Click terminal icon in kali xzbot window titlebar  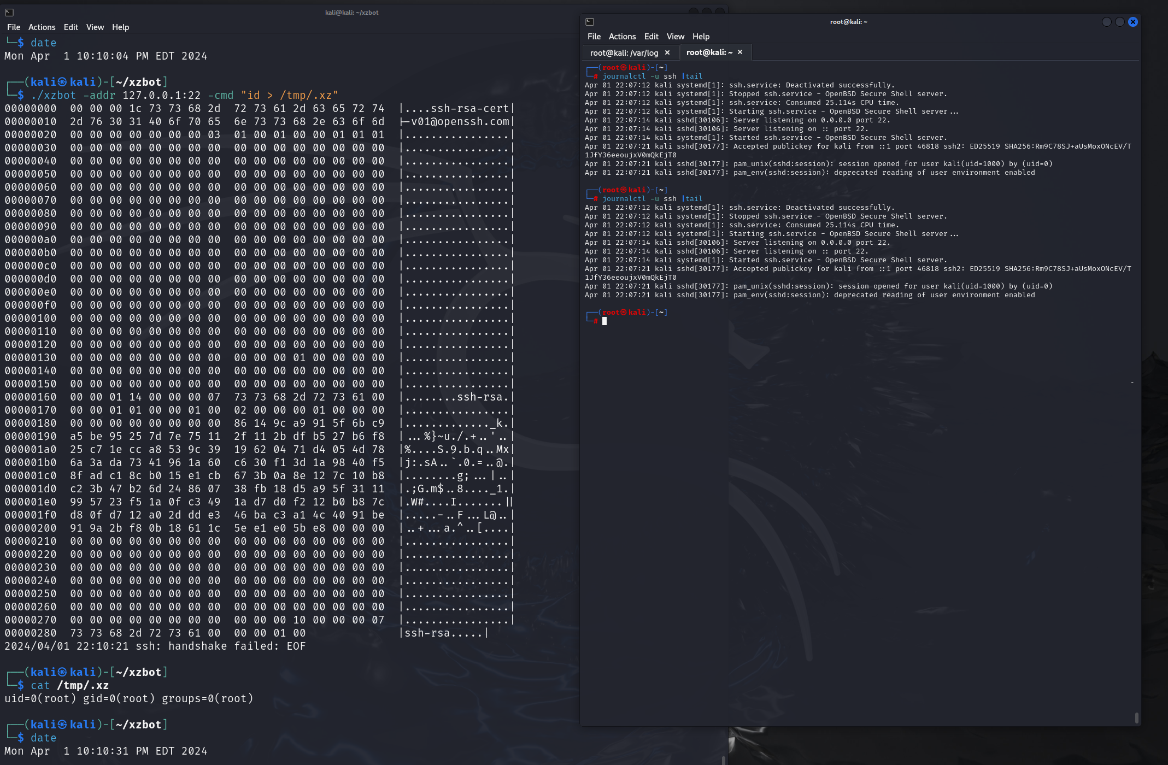(x=9, y=13)
